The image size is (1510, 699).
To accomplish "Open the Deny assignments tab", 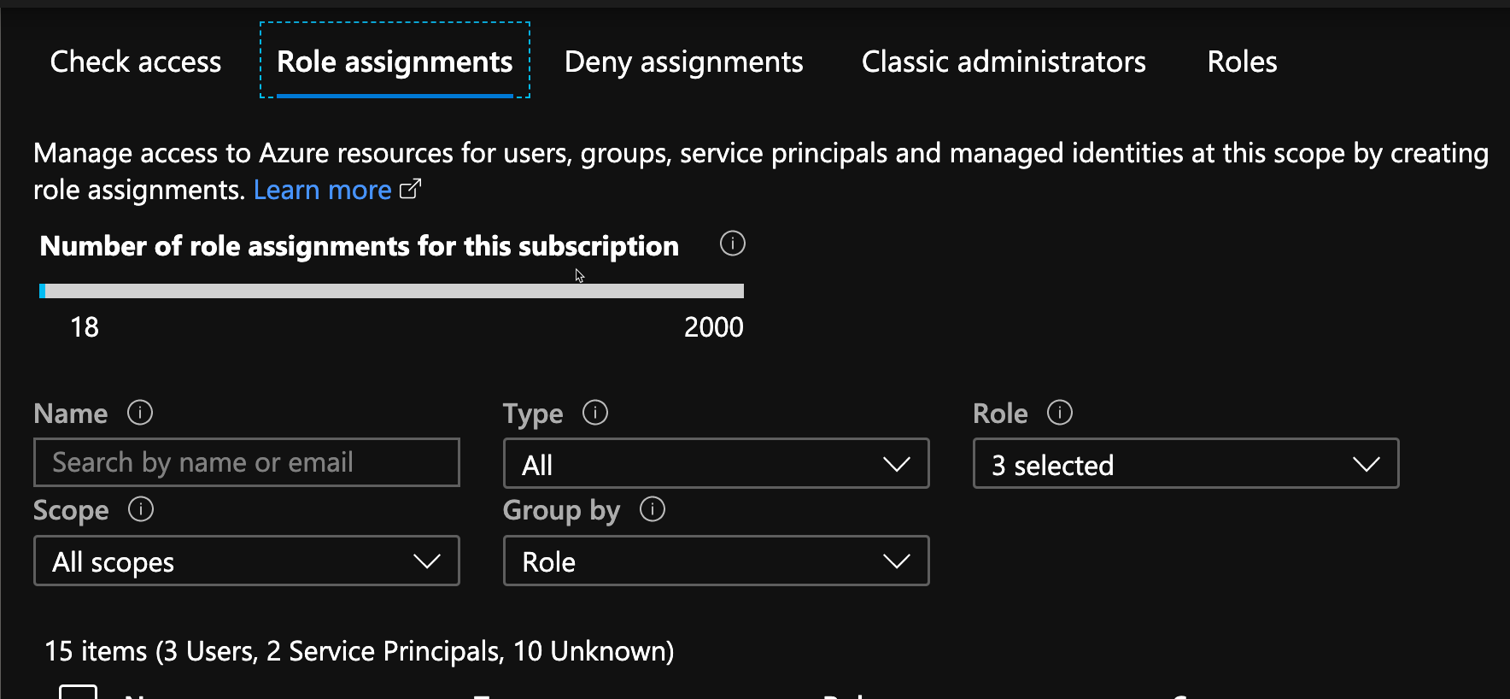I will pyautogui.click(x=683, y=62).
